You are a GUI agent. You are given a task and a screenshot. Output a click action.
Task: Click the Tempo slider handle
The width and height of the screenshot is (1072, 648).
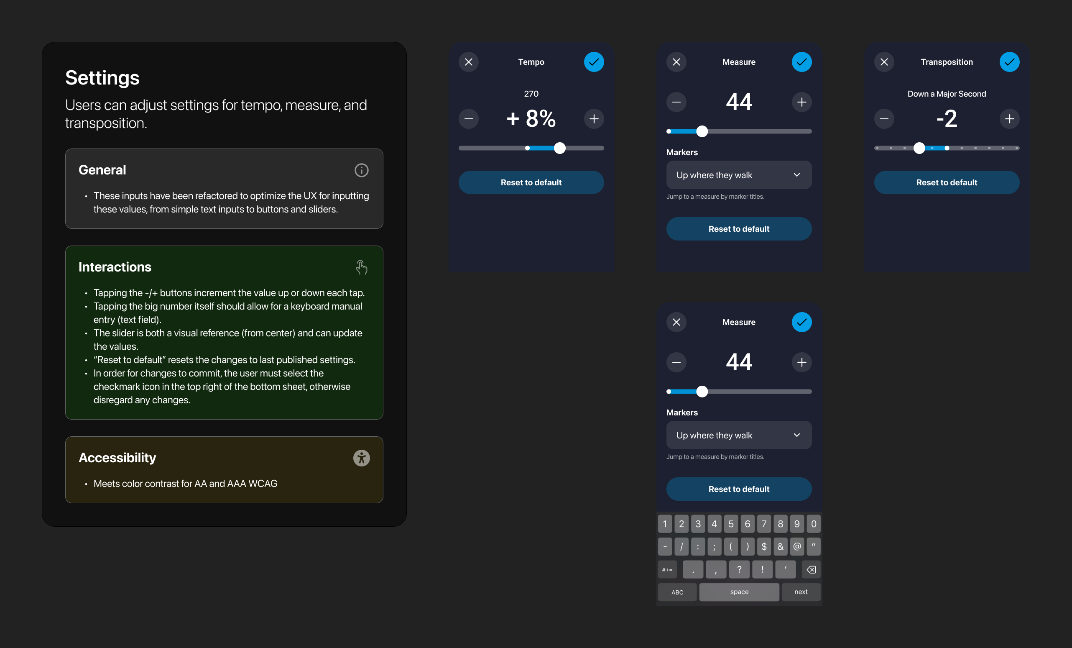[559, 148]
